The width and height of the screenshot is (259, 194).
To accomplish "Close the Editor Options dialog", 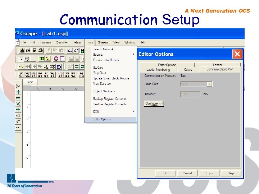I will click(x=237, y=54).
